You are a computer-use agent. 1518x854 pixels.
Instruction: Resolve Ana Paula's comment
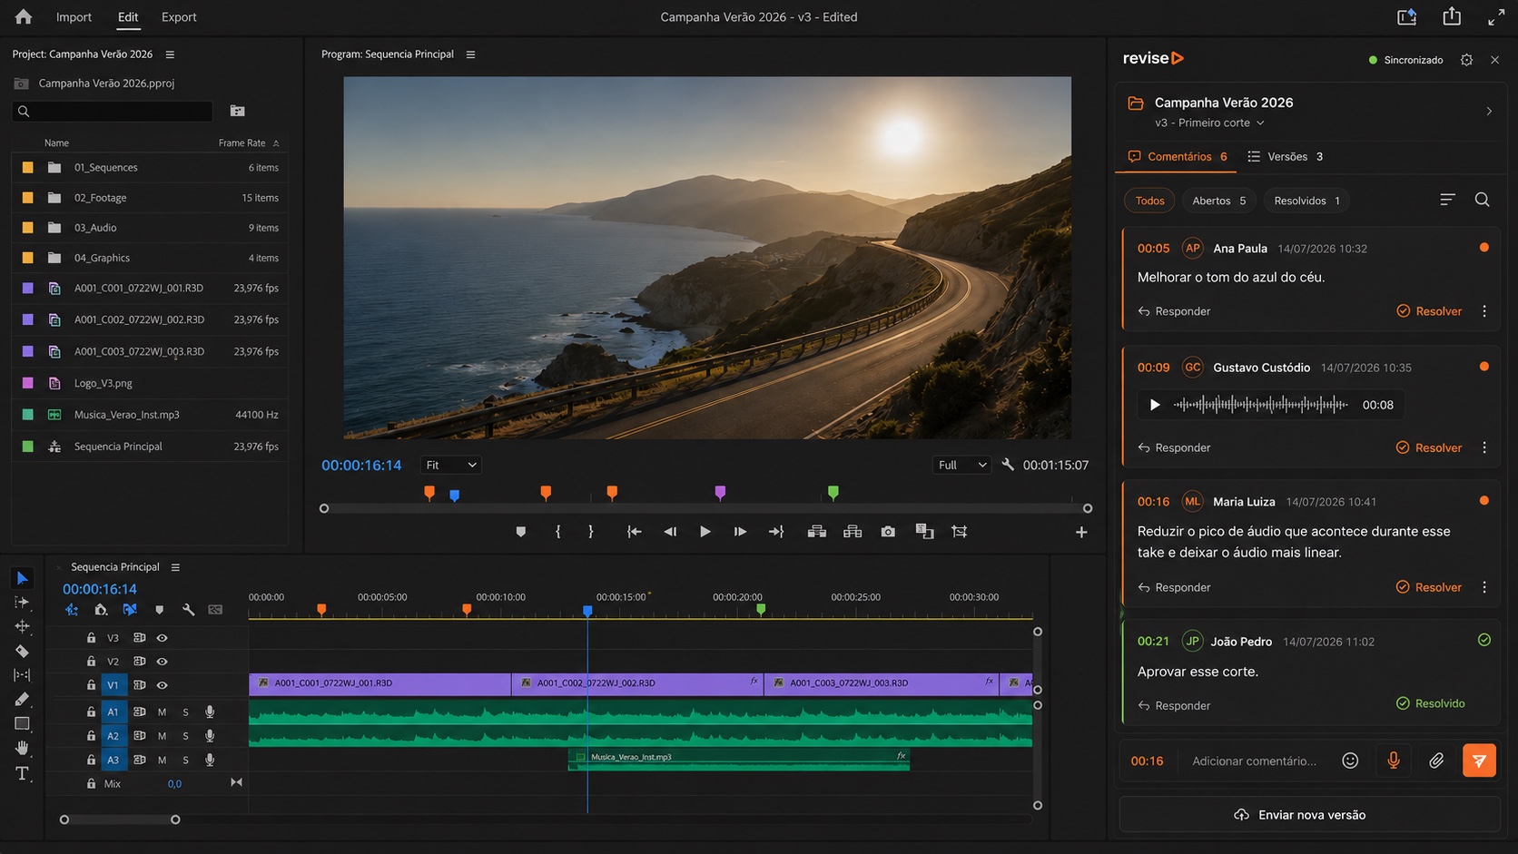[x=1429, y=311]
